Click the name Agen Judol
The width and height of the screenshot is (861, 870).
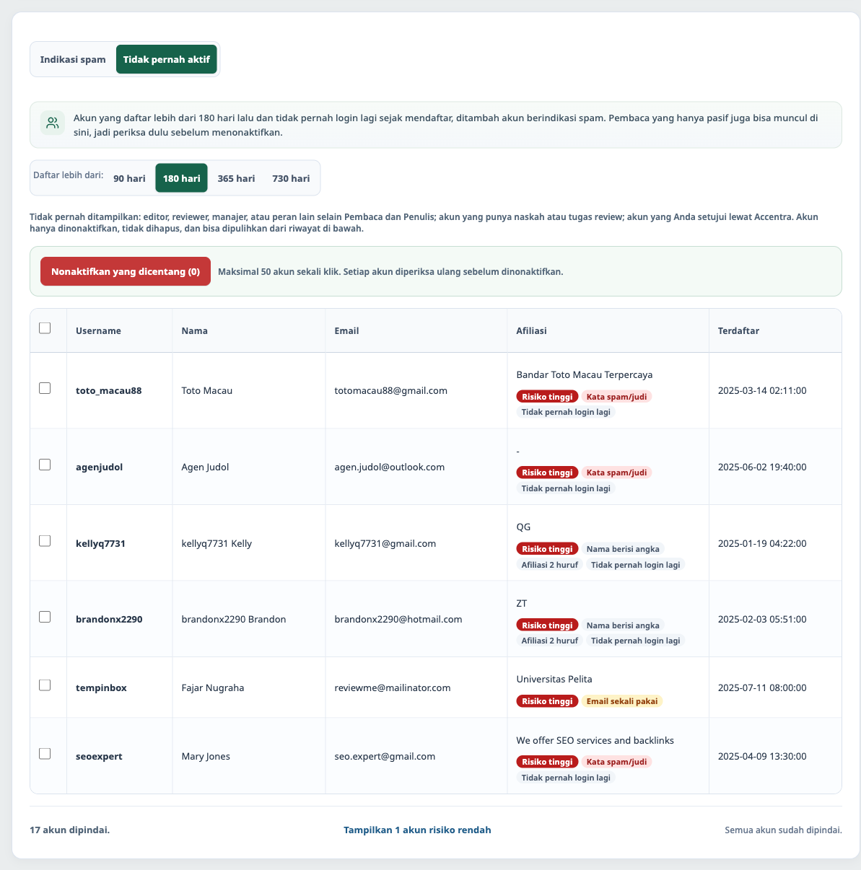pyautogui.click(x=205, y=467)
